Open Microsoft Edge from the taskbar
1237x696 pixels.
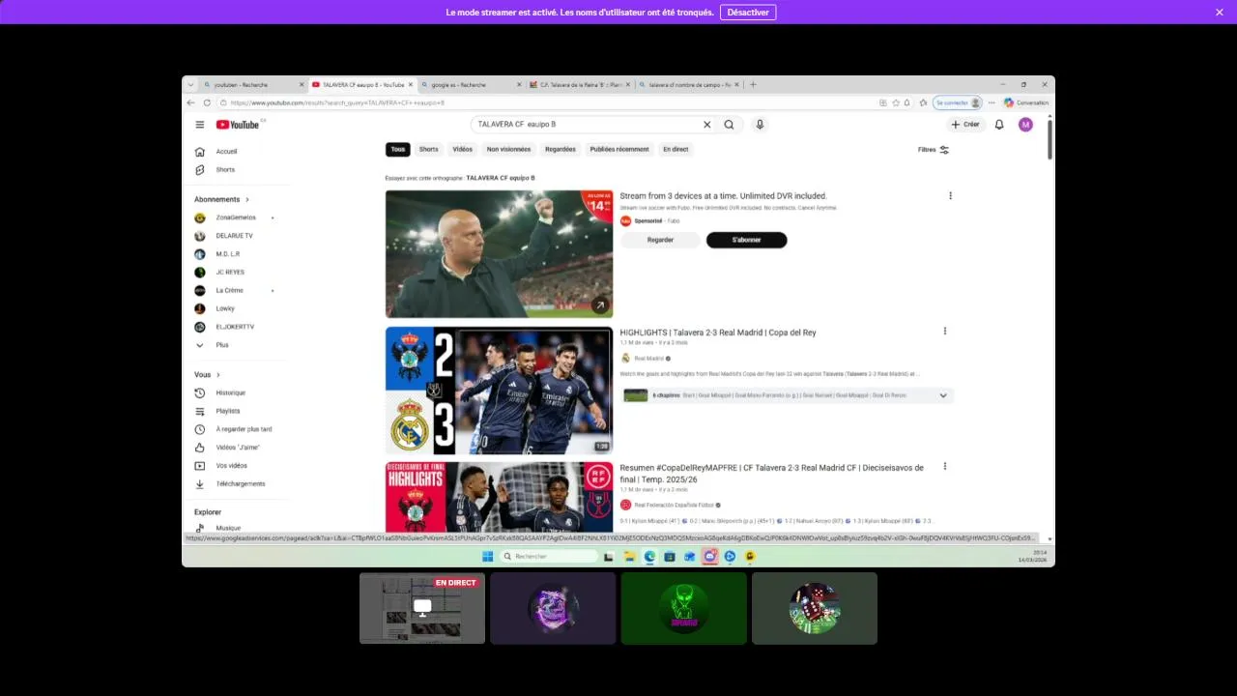(x=649, y=556)
